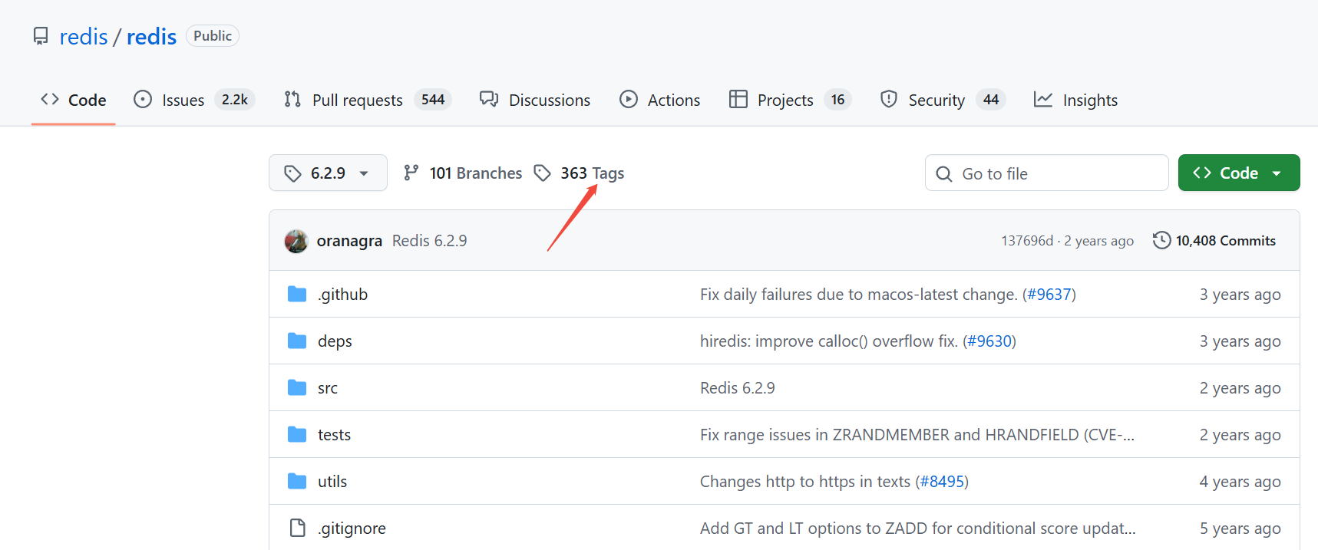Open the 6.2.9 tag switcher dropdown
Viewport: 1318px width, 550px height.
328,173
